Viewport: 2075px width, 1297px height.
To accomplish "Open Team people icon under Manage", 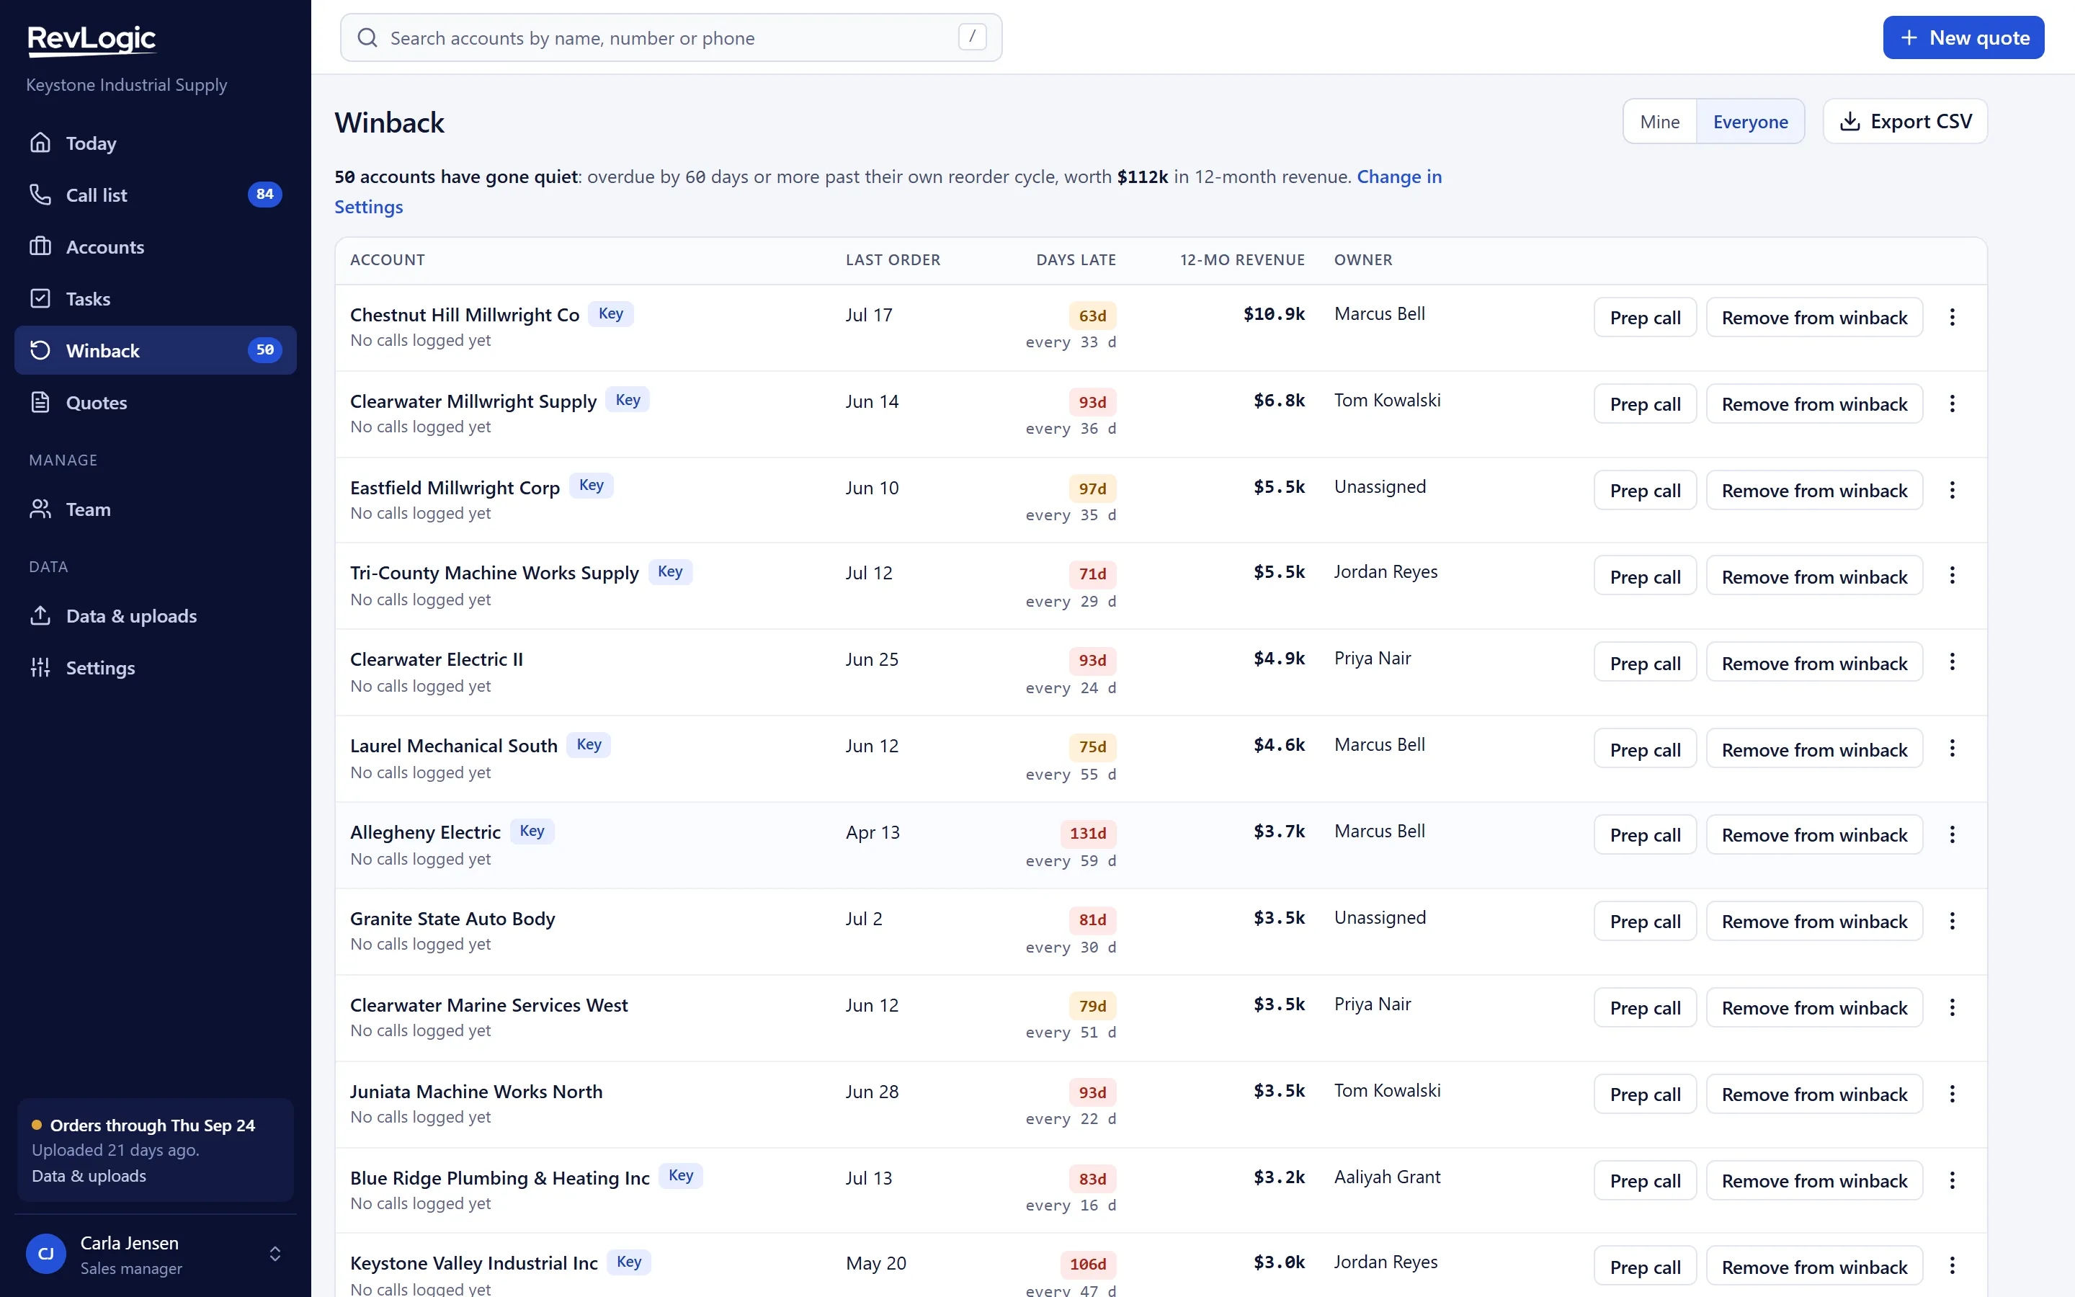I will point(40,509).
